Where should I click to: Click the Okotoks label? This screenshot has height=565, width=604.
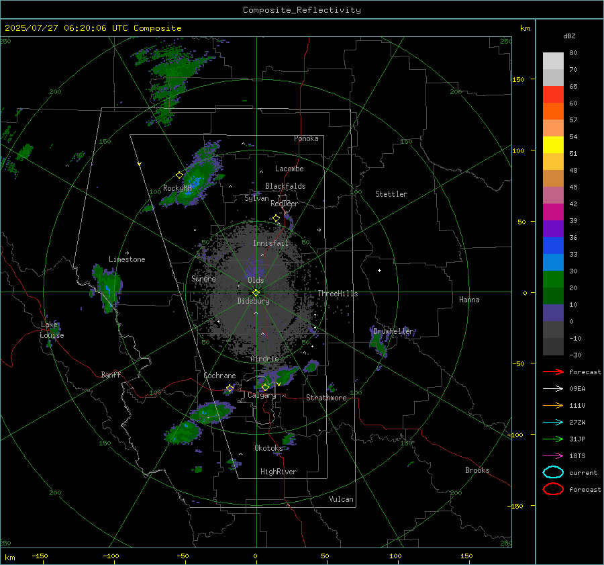pyautogui.click(x=268, y=447)
